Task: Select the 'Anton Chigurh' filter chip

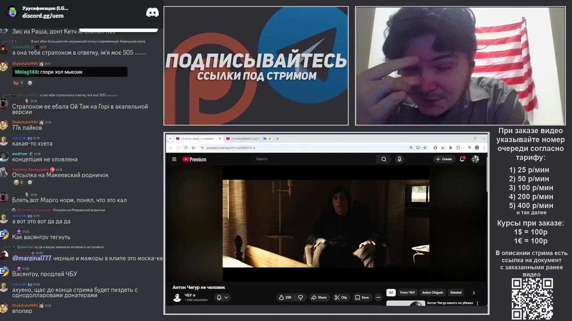Action: tap(433, 292)
